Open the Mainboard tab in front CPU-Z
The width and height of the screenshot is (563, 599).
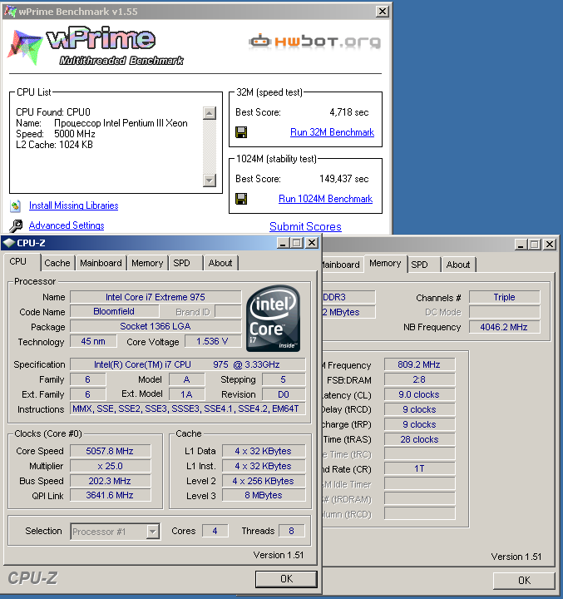pos(101,263)
